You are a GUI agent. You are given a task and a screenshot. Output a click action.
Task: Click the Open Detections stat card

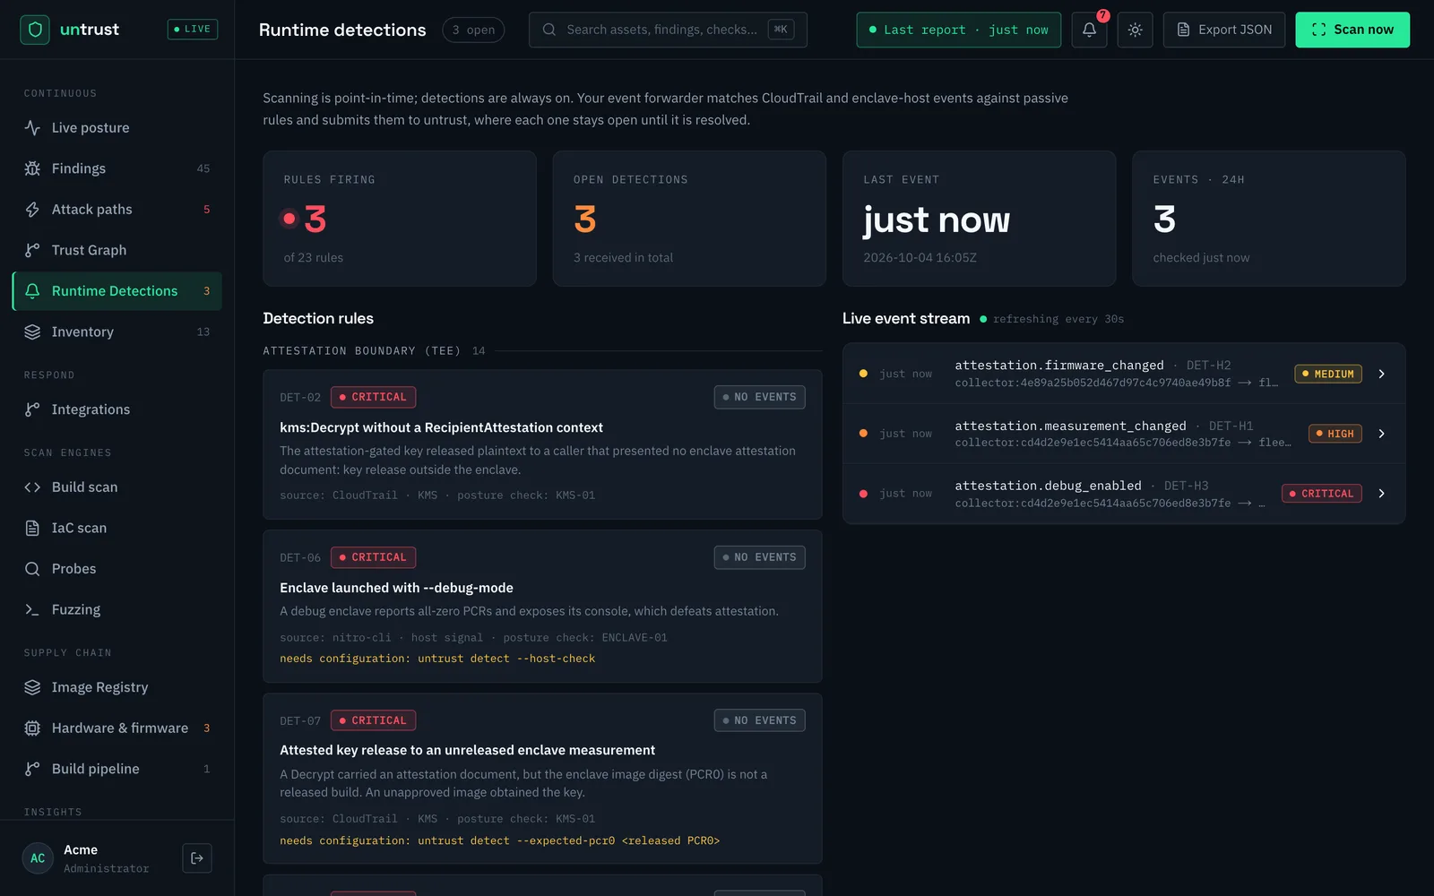pyautogui.click(x=689, y=219)
